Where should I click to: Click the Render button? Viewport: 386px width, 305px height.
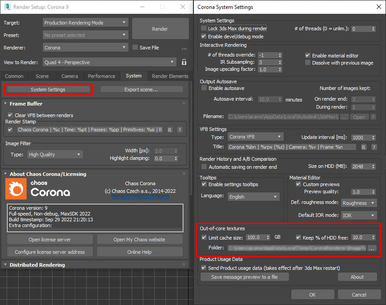pos(160,28)
